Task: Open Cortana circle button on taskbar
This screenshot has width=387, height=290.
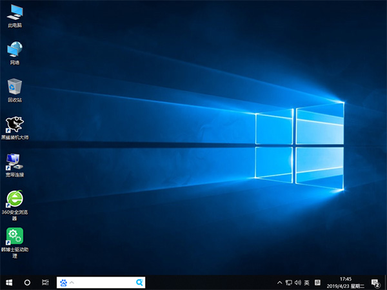Action: [27, 282]
